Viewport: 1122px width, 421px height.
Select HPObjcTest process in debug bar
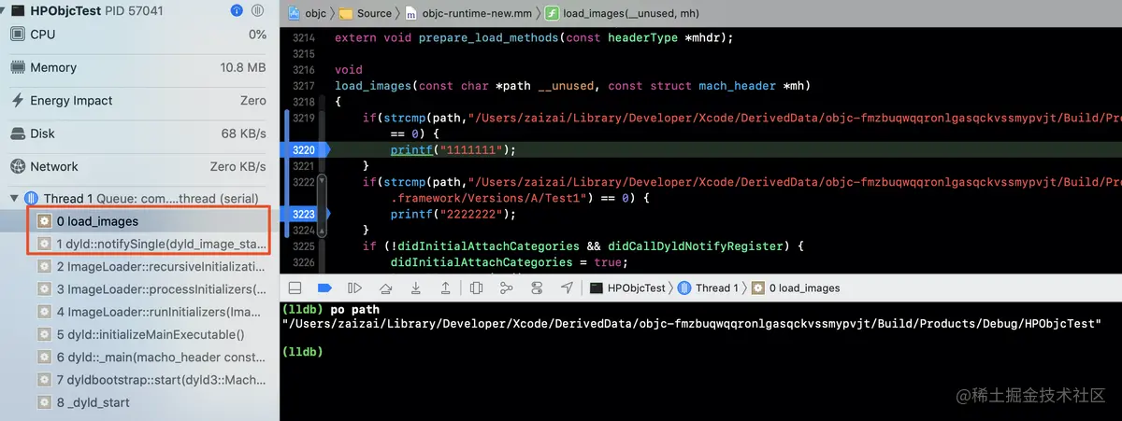pyautogui.click(x=627, y=288)
